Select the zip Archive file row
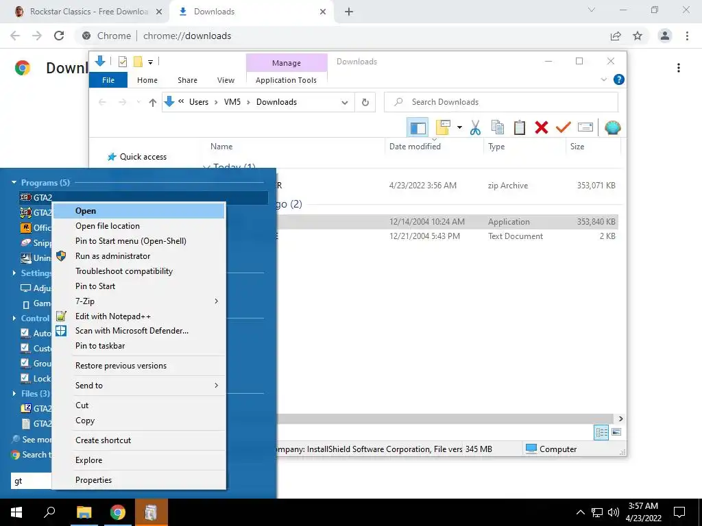The height and width of the screenshot is (526, 702). [447, 185]
